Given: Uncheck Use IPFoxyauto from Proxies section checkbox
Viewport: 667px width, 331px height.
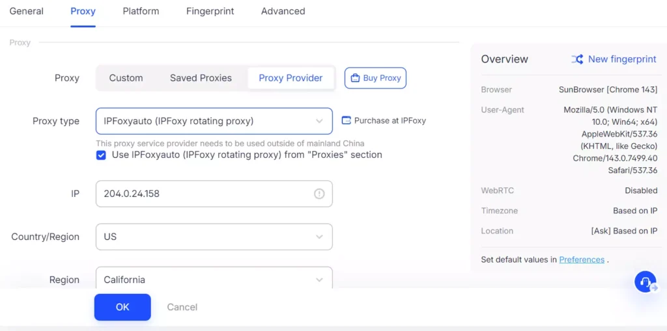Looking at the screenshot, I should pyautogui.click(x=101, y=155).
